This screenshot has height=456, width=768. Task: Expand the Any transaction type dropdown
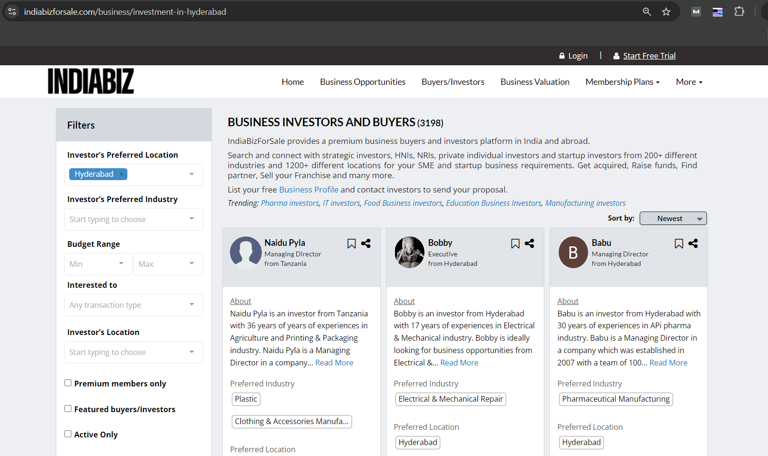tap(134, 305)
